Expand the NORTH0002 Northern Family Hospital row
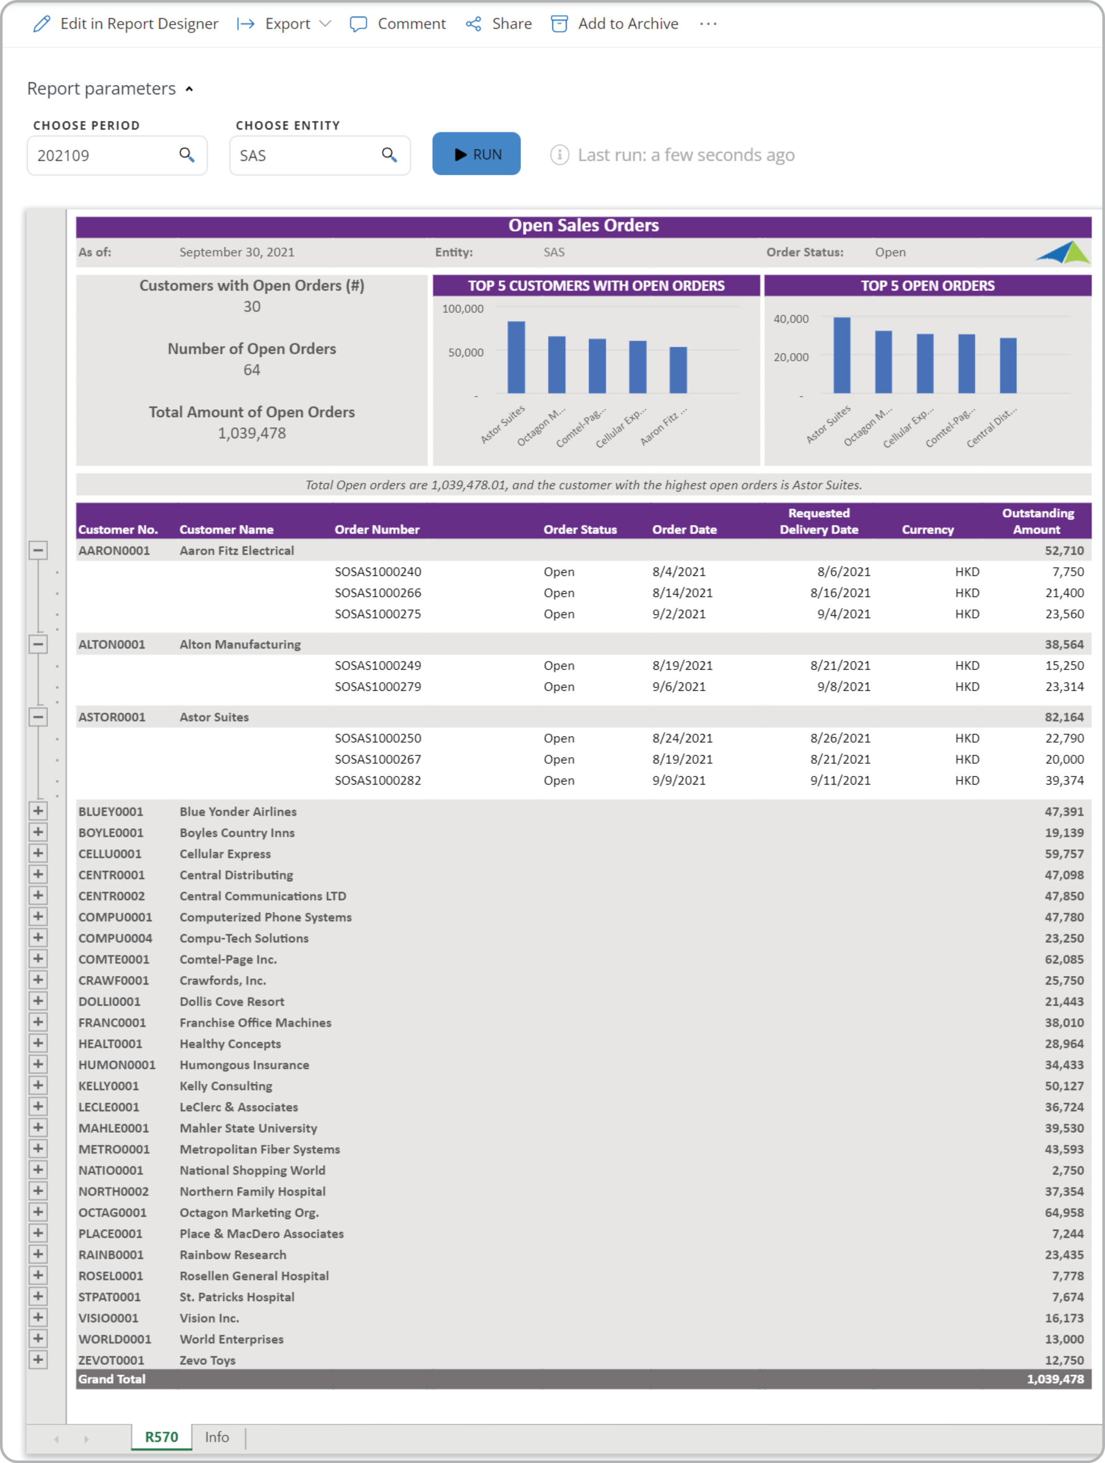1105x1463 pixels. pos(38,1191)
